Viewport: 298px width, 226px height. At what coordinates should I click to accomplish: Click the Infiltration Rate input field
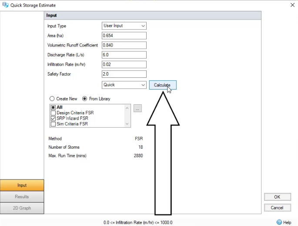pos(124,64)
